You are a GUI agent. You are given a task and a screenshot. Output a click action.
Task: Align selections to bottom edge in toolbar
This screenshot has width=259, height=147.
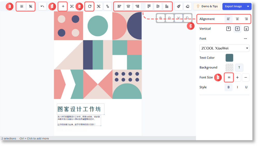click(x=167, y=6)
